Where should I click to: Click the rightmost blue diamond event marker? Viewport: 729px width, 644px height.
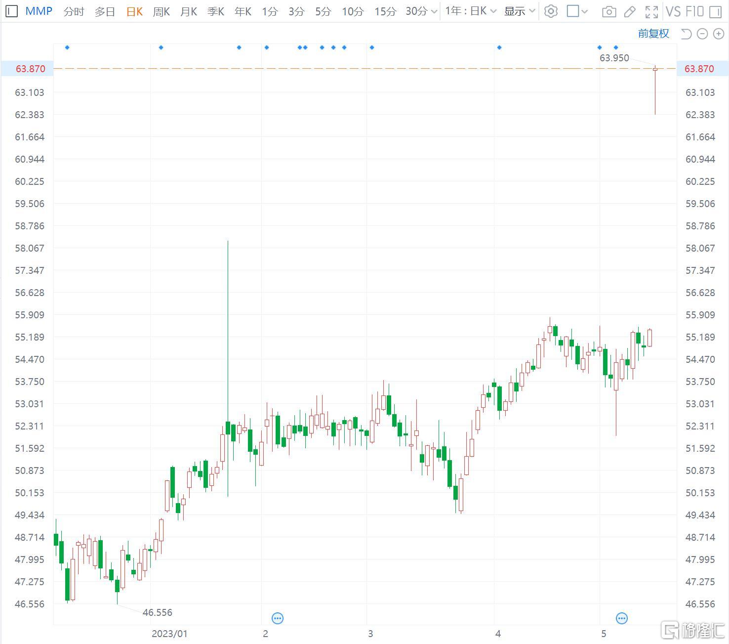click(615, 47)
